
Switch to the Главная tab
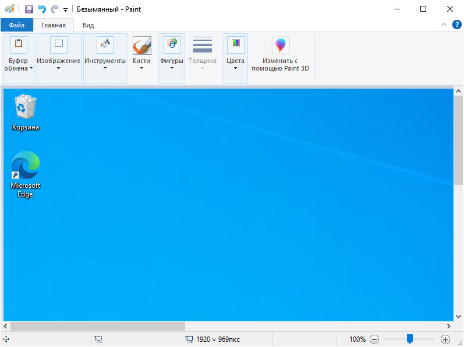[x=53, y=25]
